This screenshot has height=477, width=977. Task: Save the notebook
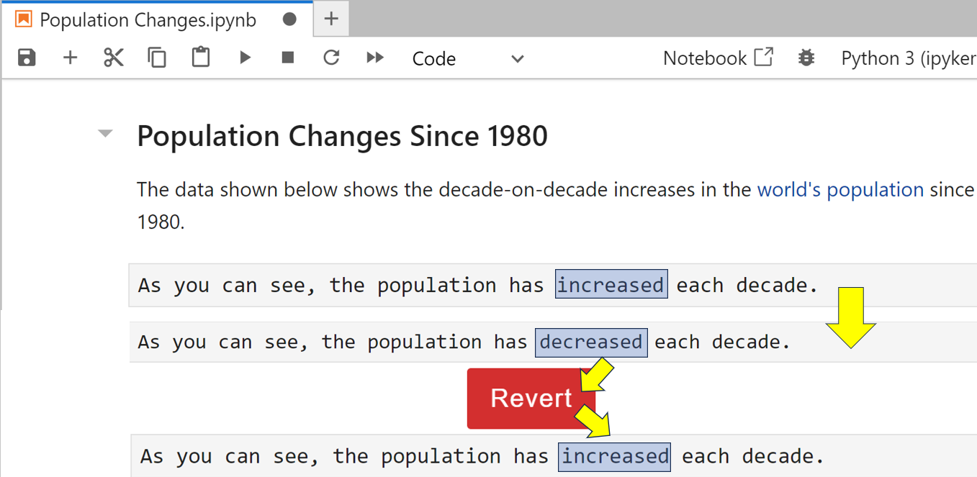(27, 58)
